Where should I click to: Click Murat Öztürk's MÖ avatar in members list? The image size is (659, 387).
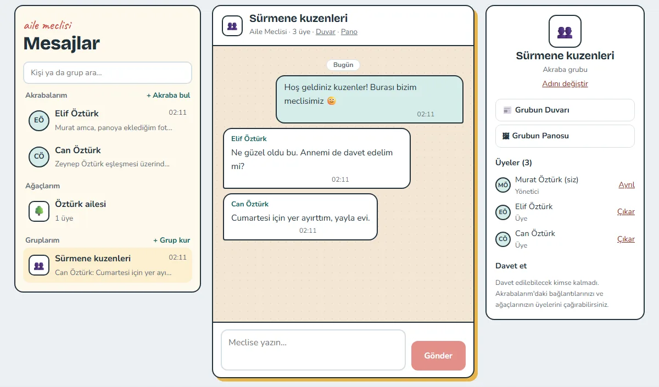pyautogui.click(x=502, y=185)
